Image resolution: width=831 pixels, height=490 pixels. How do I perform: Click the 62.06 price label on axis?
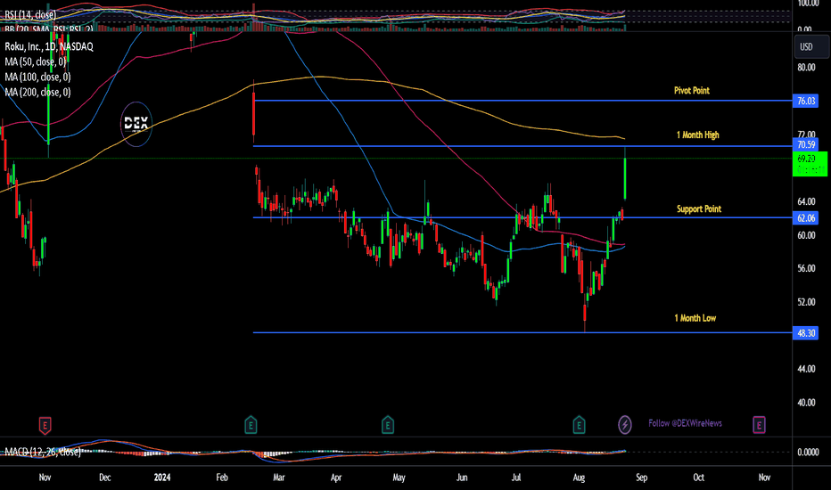(805, 217)
